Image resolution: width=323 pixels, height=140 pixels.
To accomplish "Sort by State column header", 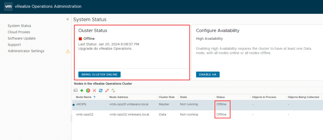I will pos(183,97).
